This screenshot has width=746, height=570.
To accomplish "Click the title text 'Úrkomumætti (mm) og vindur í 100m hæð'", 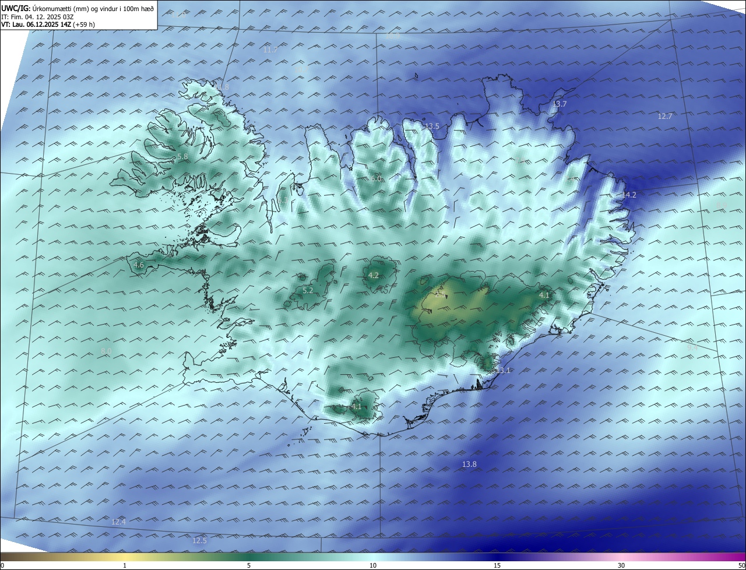I will coord(93,8).
